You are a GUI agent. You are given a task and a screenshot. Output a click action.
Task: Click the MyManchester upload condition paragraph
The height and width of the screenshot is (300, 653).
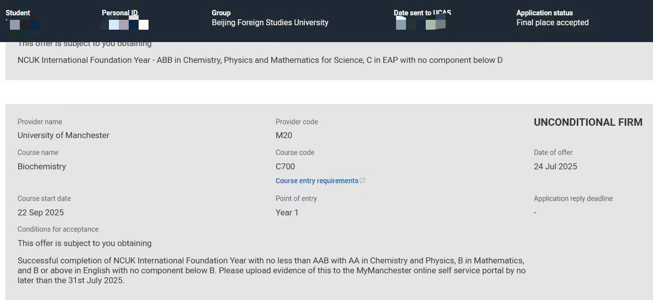(x=271, y=270)
